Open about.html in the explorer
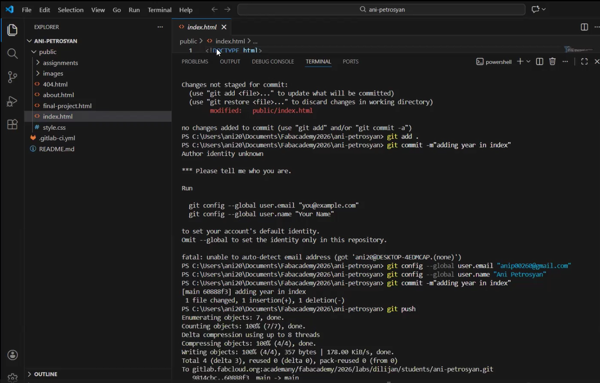 tap(58, 95)
